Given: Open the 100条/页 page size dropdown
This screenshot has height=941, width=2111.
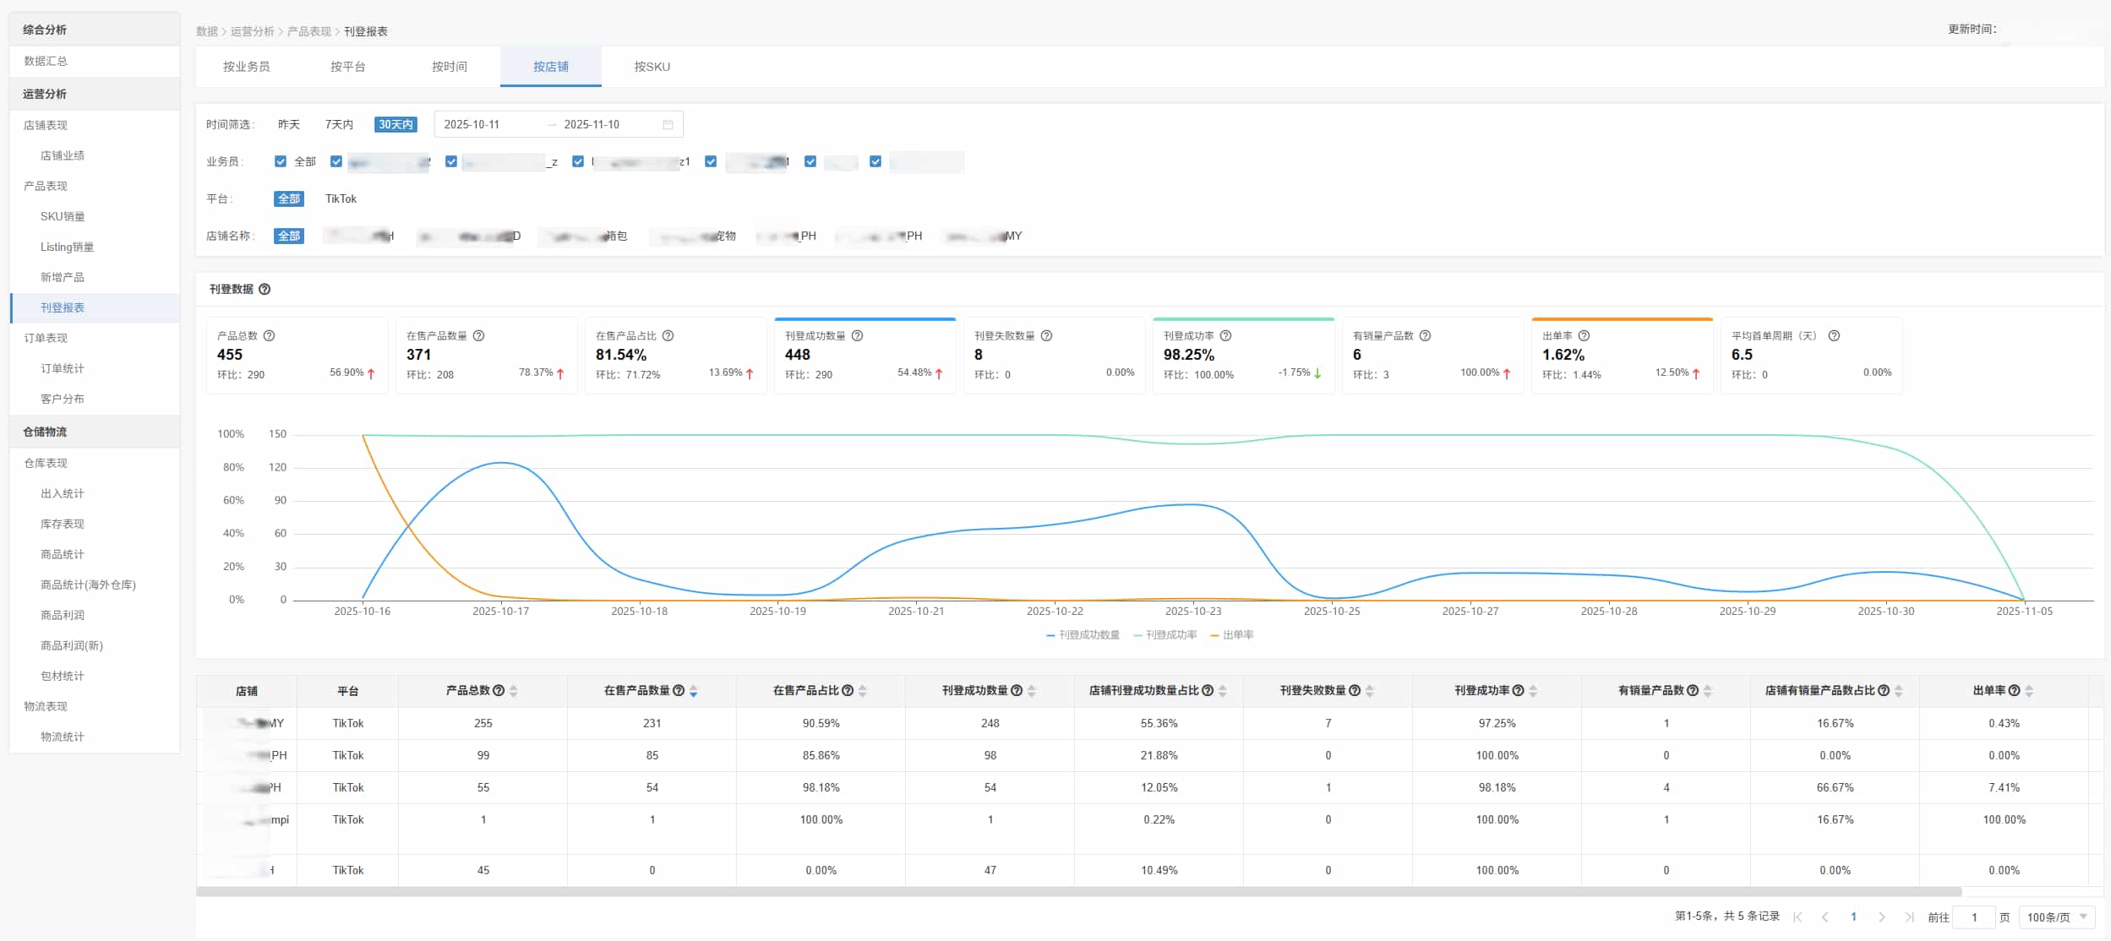Looking at the screenshot, I should (x=2057, y=917).
